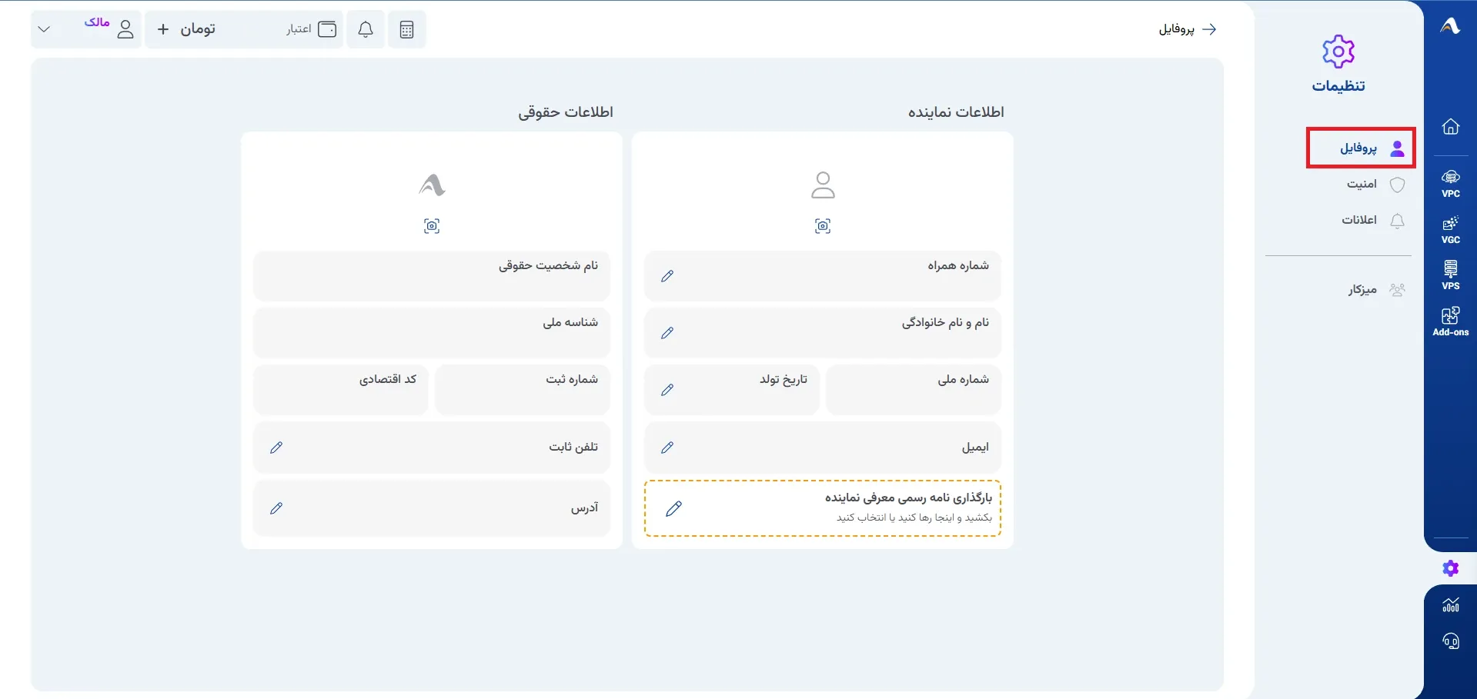
Task: Click the wallet اعتبار icon
Action: (327, 29)
